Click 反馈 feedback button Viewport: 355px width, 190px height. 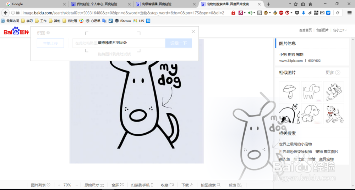click(235, 185)
